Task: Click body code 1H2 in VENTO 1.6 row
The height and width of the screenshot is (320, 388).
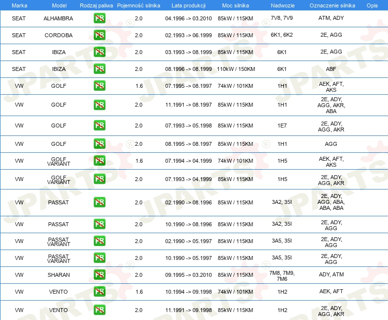Action: click(282, 292)
